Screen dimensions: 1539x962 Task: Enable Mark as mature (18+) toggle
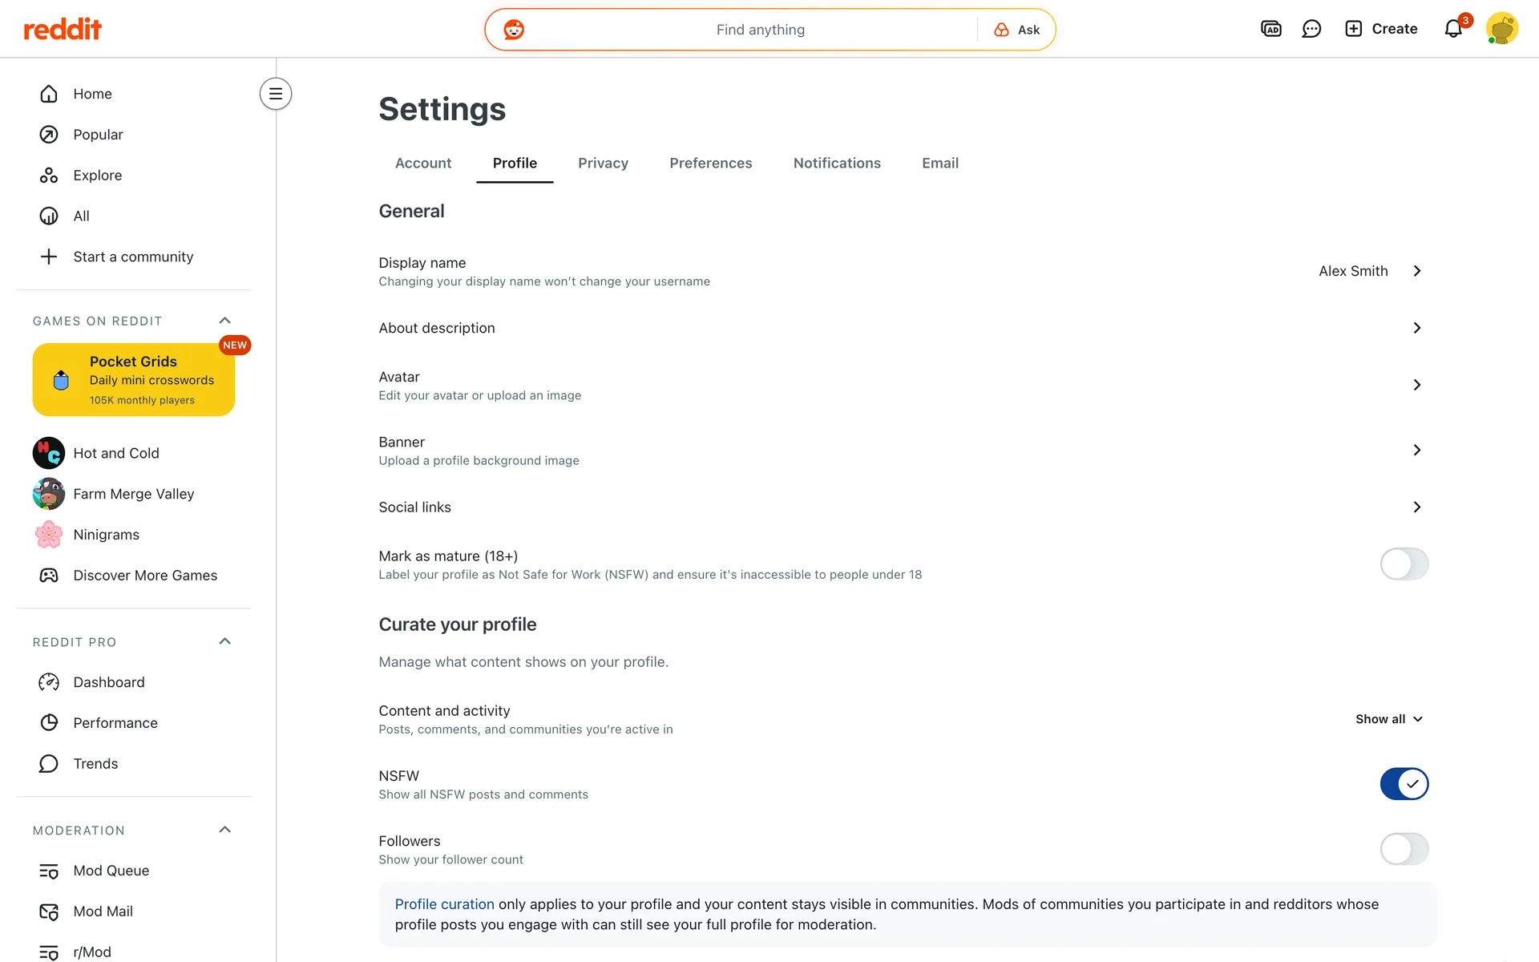pos(1404,564)
